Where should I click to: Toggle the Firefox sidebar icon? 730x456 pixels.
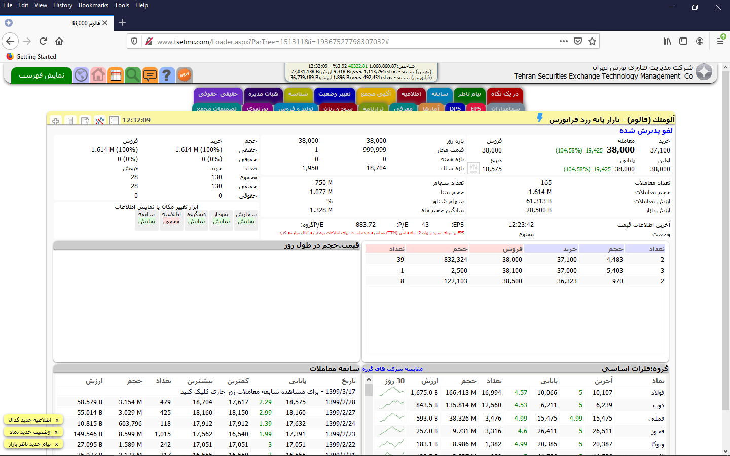coord(683,41)
